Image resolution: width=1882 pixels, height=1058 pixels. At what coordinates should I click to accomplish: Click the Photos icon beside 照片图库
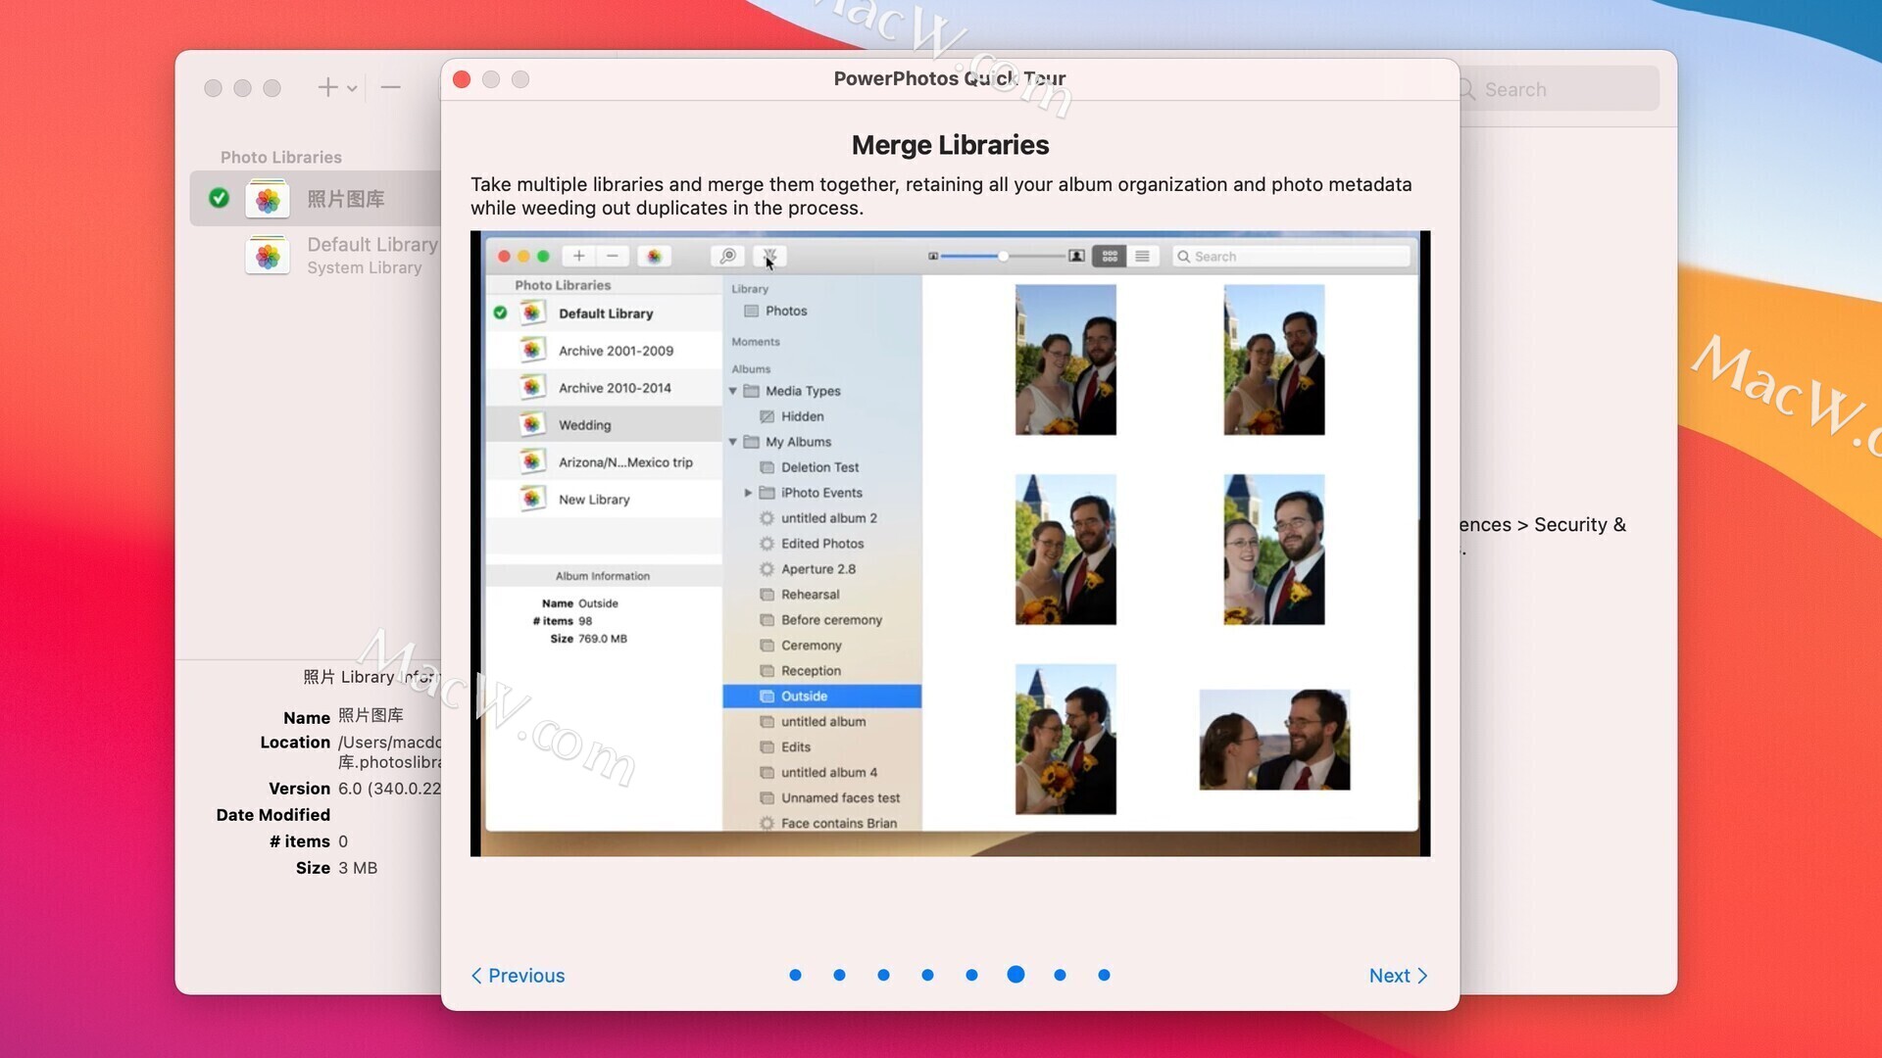click(267, 199)
